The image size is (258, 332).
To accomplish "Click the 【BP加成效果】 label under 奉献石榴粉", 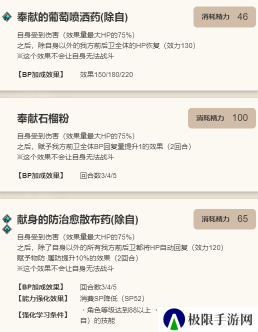I will point(40,175).
